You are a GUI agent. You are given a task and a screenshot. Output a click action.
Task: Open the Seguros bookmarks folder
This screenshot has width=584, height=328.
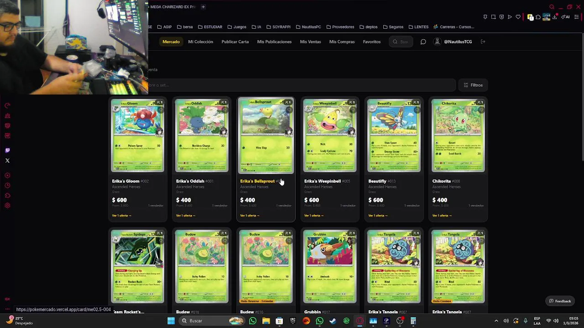click(x=393, y=27)
